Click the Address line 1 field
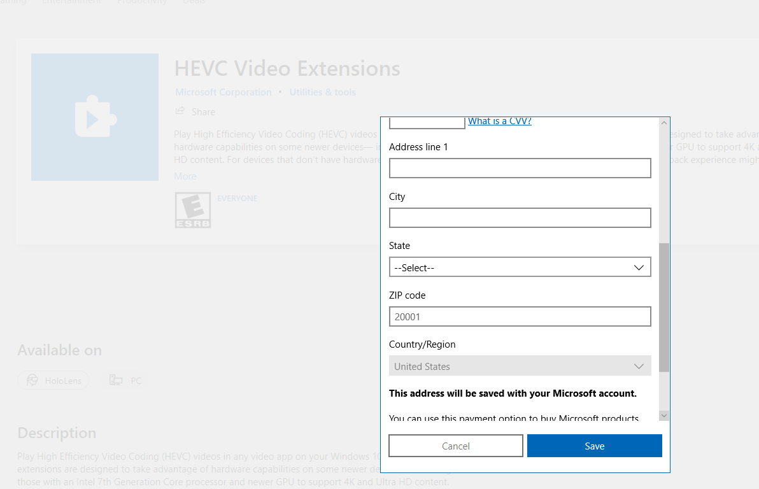Viewport: 759px width, 489px height. click(520, 168)
